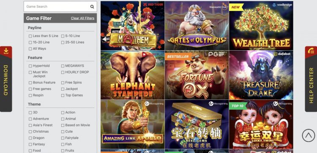
Task: Tick the Fish theme checkbox
Action: (x=63, y=145)
